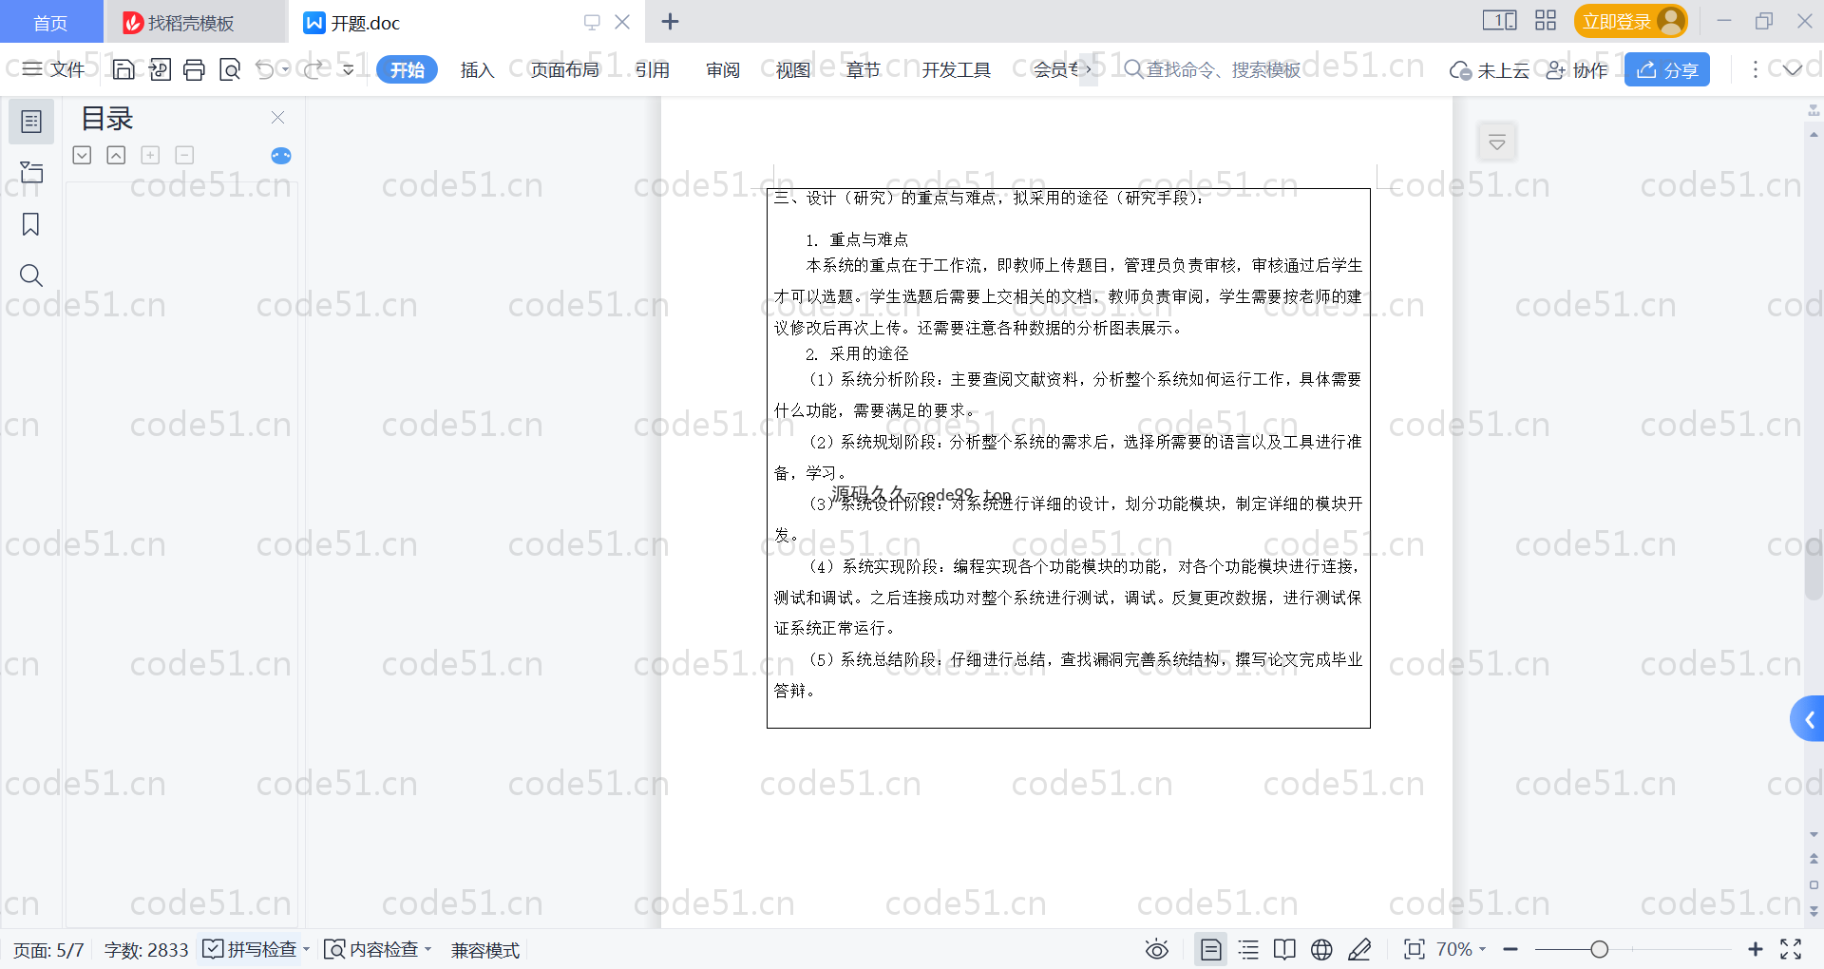This screenshot has width=1824, height=969.
Task: Open the Page Layout (页面布局) tab
Action: coord(564,69)
